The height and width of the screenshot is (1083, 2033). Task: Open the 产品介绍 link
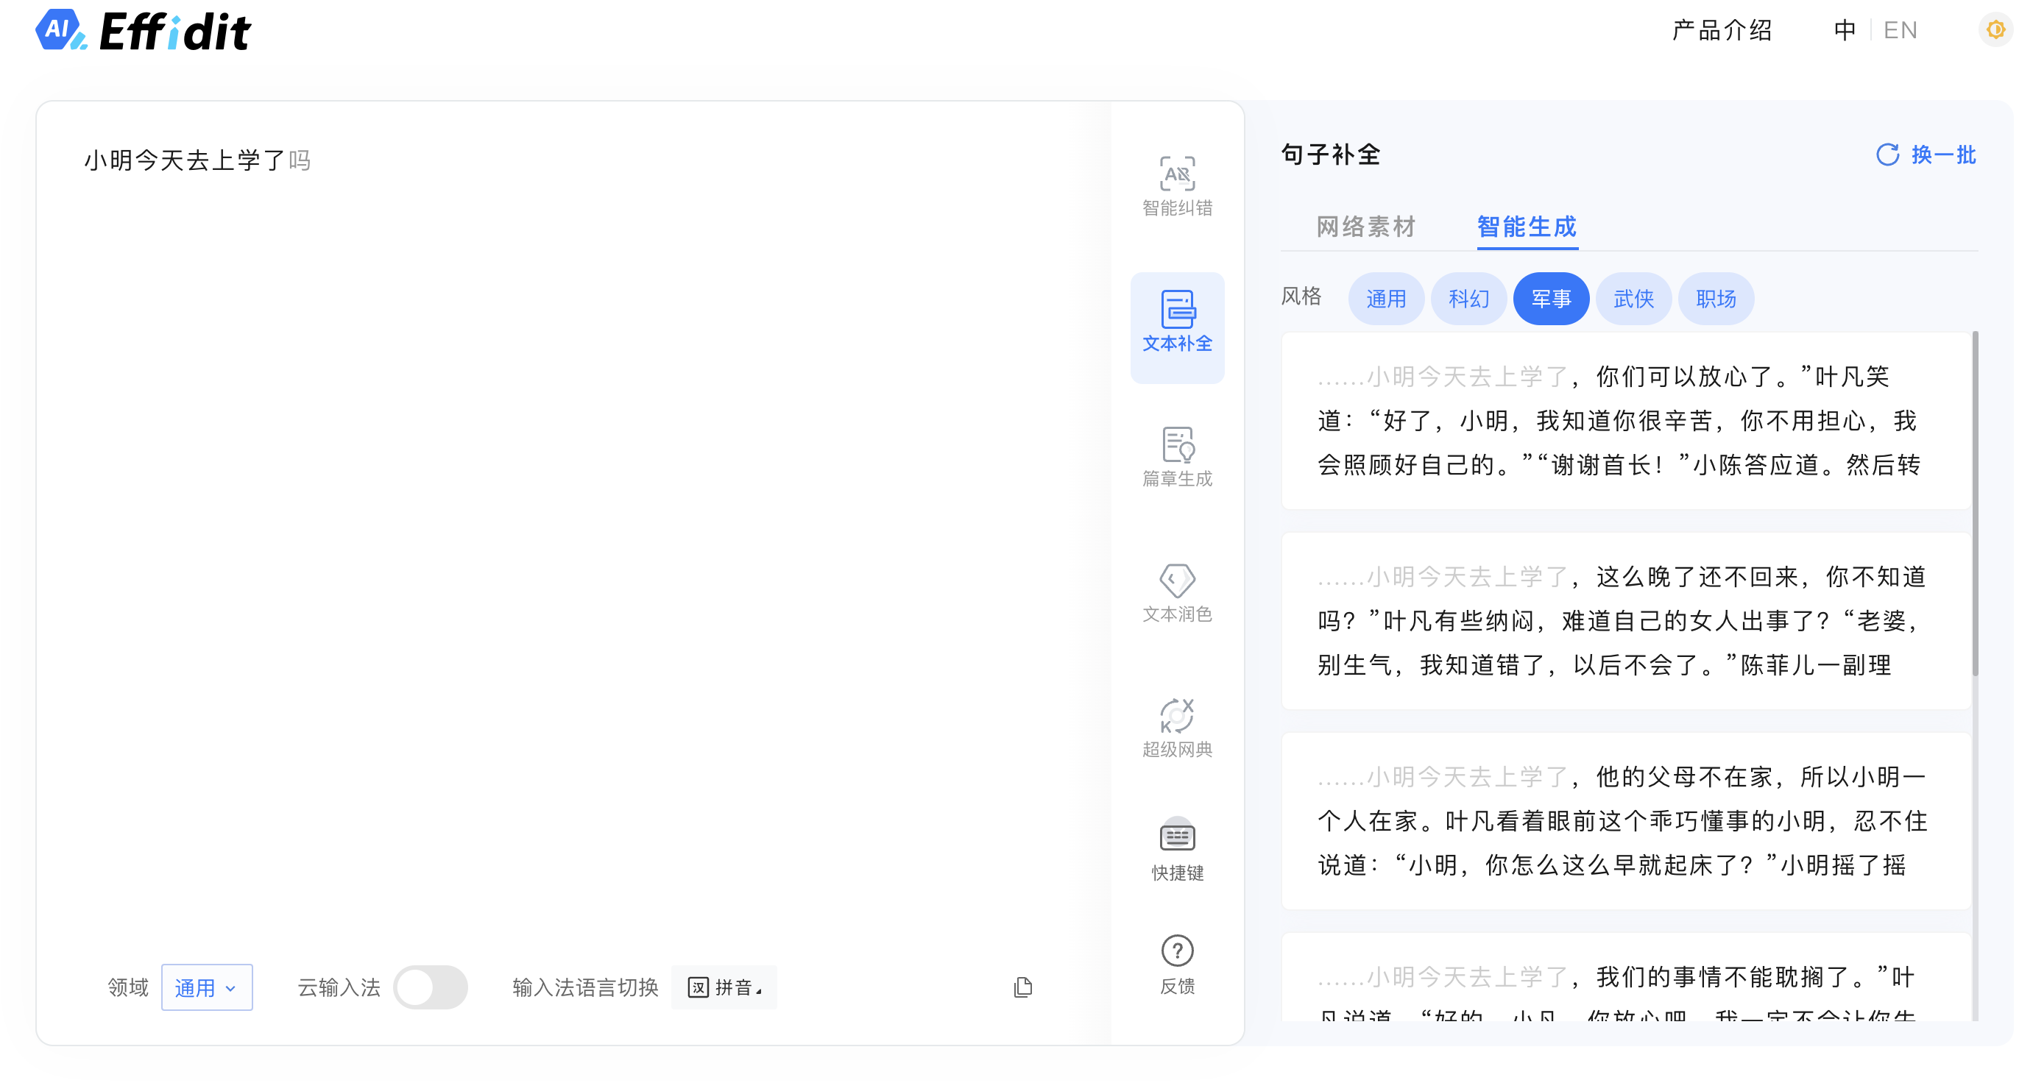[1721, 30]
